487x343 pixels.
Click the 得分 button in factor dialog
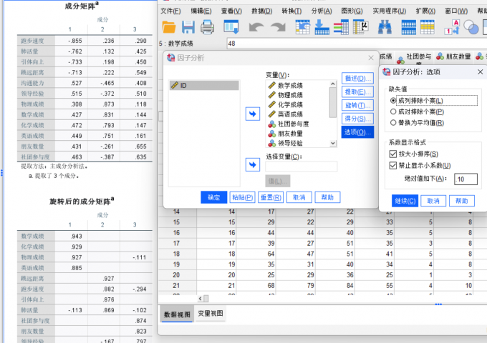[x=357, y=119]
